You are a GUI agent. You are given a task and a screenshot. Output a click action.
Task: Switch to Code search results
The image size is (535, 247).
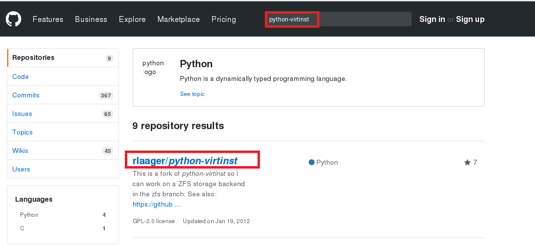pyautogui.click(x=63, y=76)
